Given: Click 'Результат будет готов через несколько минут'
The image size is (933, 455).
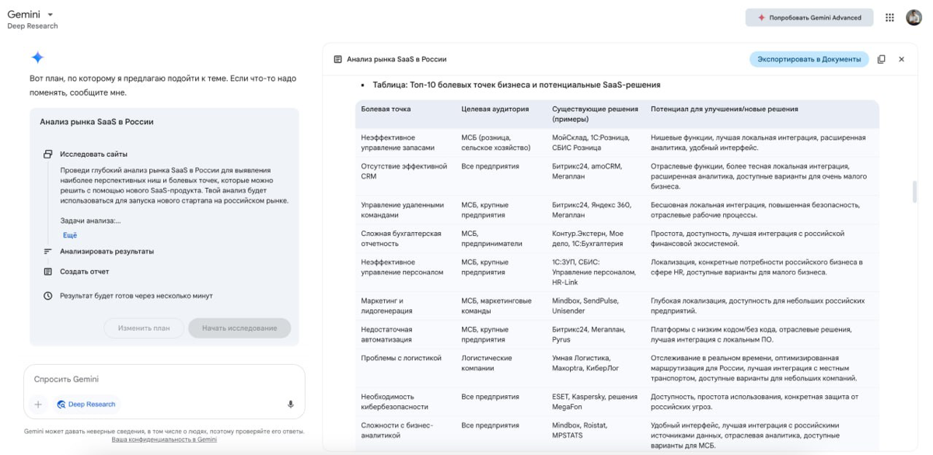Looking at the screenshot, I should [136, 296].
